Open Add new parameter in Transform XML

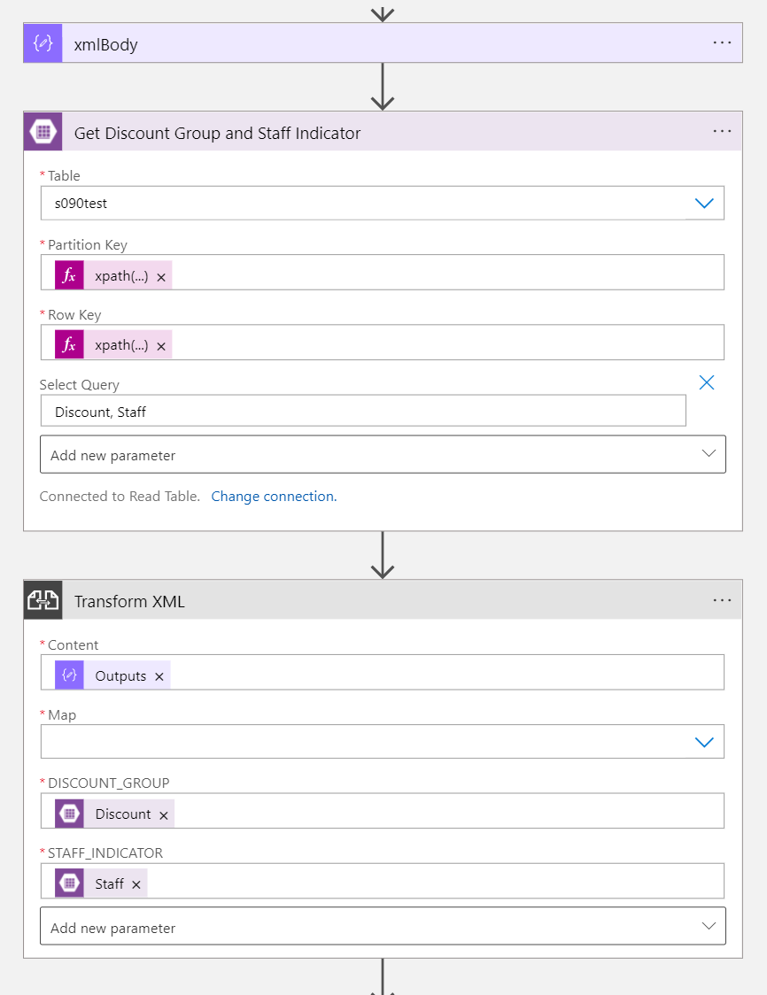tap(383, 927)
